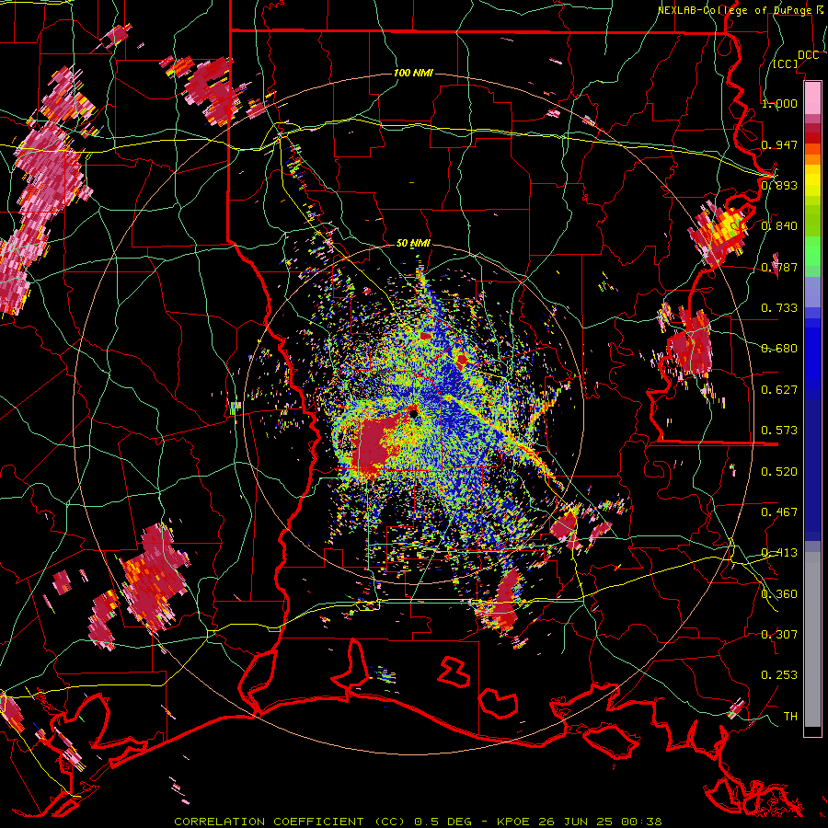Click the 0.680 scale value
828x828 pixels.
[x=779, y=348]
